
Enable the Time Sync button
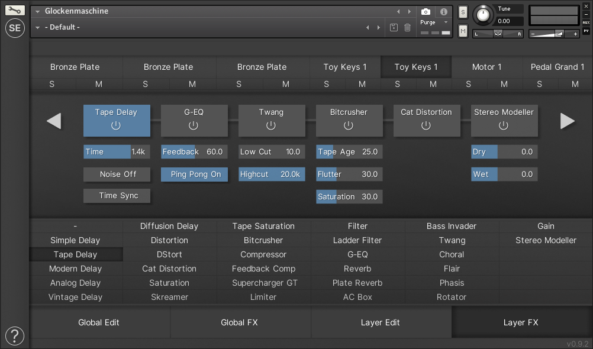tap(117, 196)
